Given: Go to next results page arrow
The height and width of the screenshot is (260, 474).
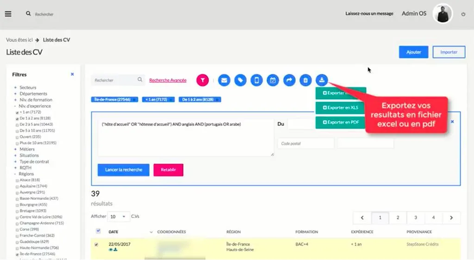Looking at the screenshot, I should (x=451, y=218).
